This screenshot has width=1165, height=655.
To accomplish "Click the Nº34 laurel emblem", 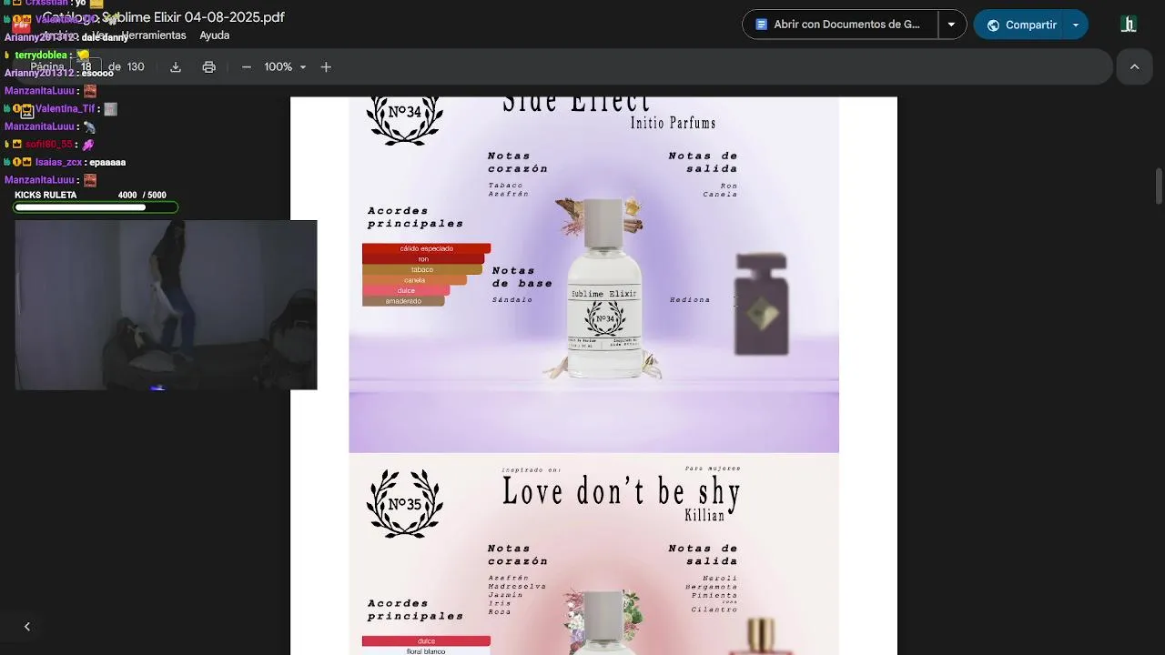I will coord(404,118).
